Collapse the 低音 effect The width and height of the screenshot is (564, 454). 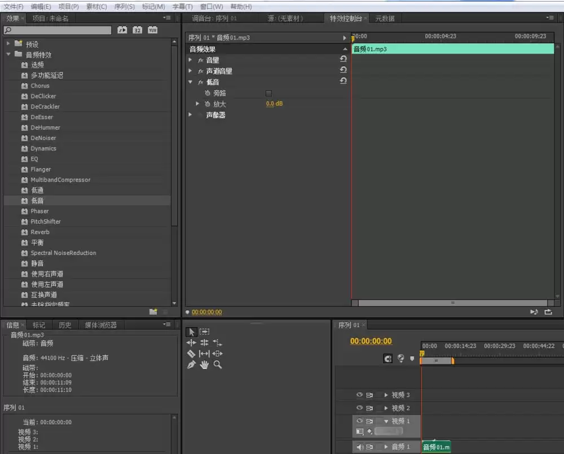click(x=191, y=81)
